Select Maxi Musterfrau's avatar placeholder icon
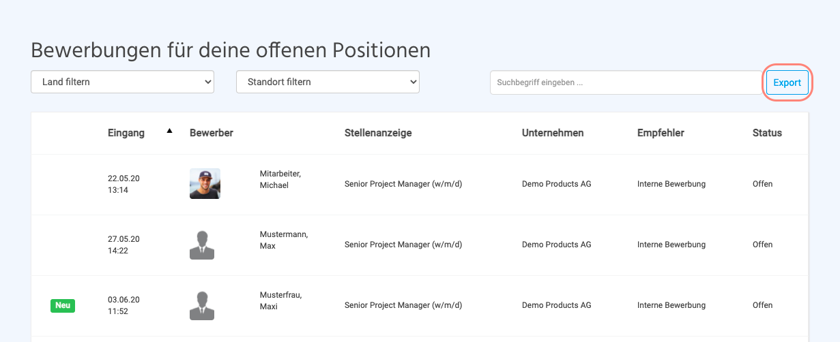Image resolution: width=840 pixels, height=342 pixels. click(202, 305)
